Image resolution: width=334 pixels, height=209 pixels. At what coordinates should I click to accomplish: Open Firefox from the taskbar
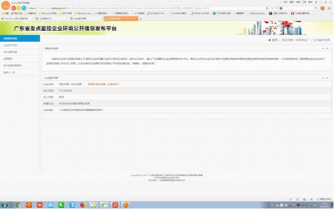click(x=83, y=205)
